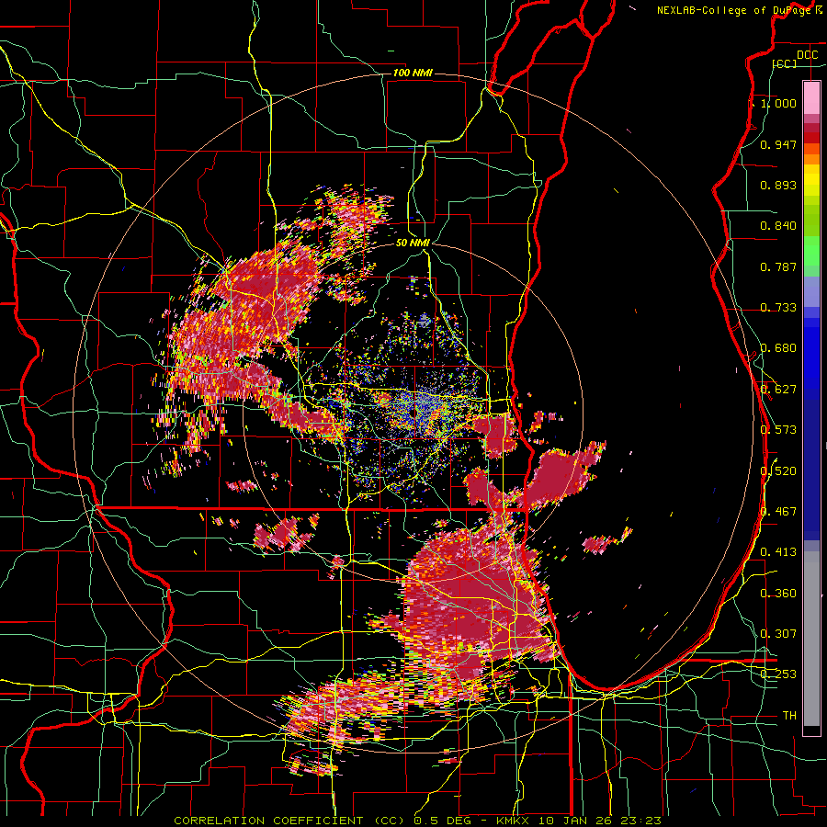The width and height of the screenshot is (827, 827).
Task: Click the 0.627 legend value
Action: click(x=778, y=390)
